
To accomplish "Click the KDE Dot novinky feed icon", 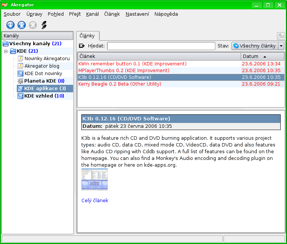I will coord(20,74).
